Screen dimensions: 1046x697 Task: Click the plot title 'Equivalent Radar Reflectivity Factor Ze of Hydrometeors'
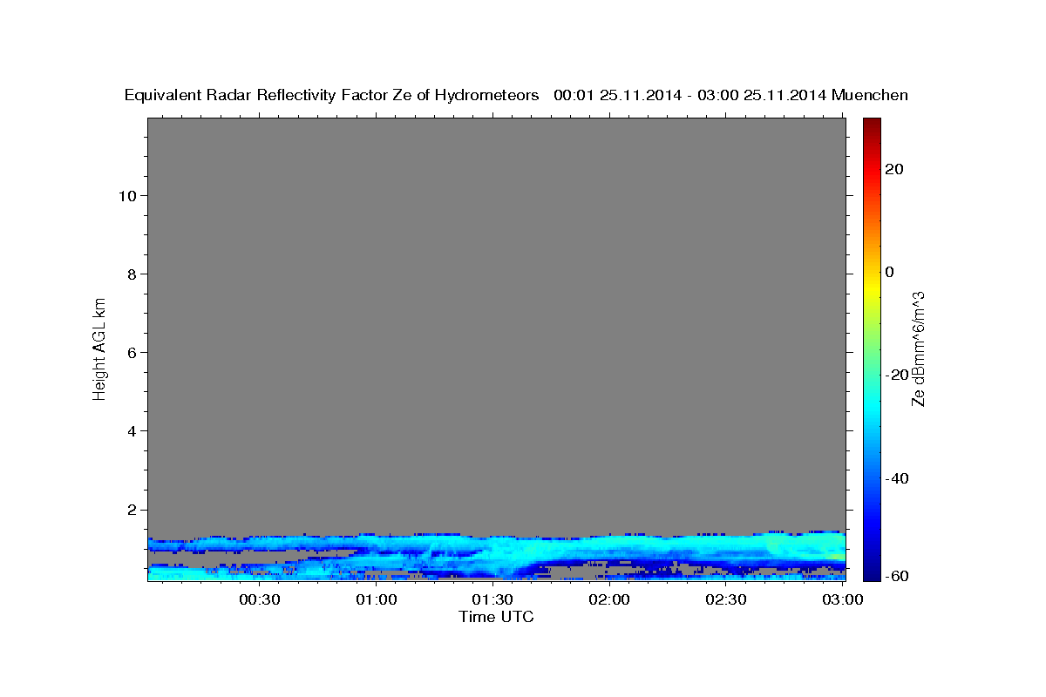tap(331, 95)
